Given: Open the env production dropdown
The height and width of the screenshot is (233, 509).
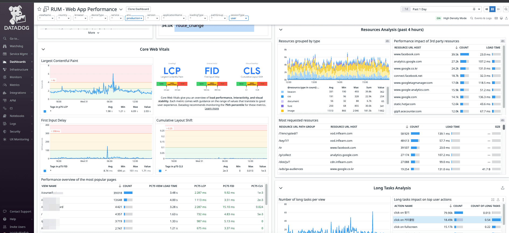Looking at the screenshot, I should [134, 18].
